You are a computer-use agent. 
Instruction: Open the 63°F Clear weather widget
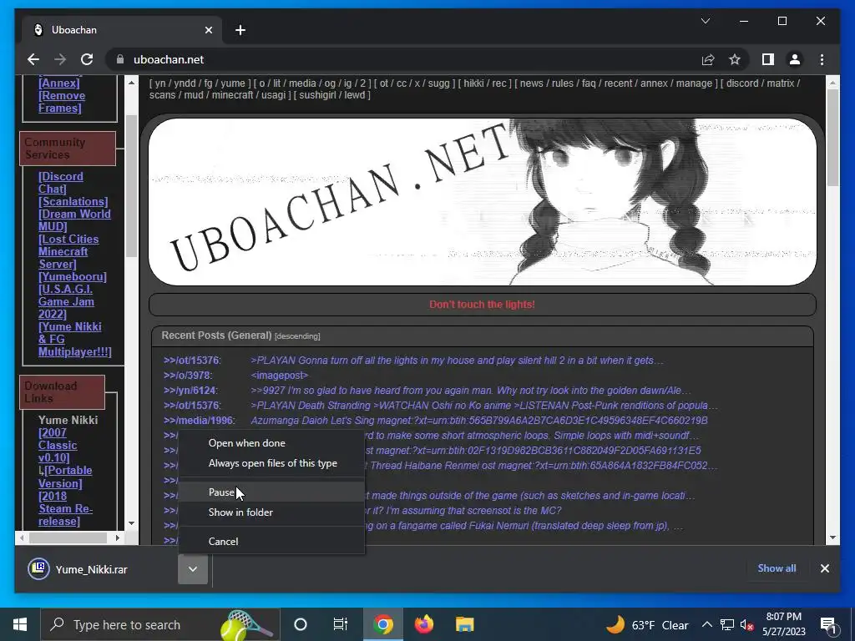(647, 624)
